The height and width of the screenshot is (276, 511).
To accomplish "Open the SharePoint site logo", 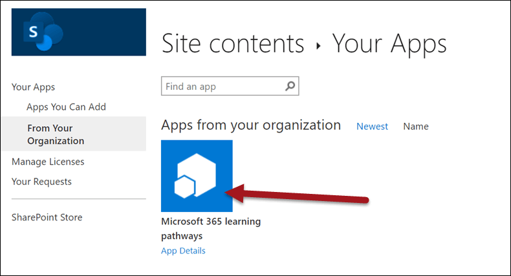I will click(78, 32).
